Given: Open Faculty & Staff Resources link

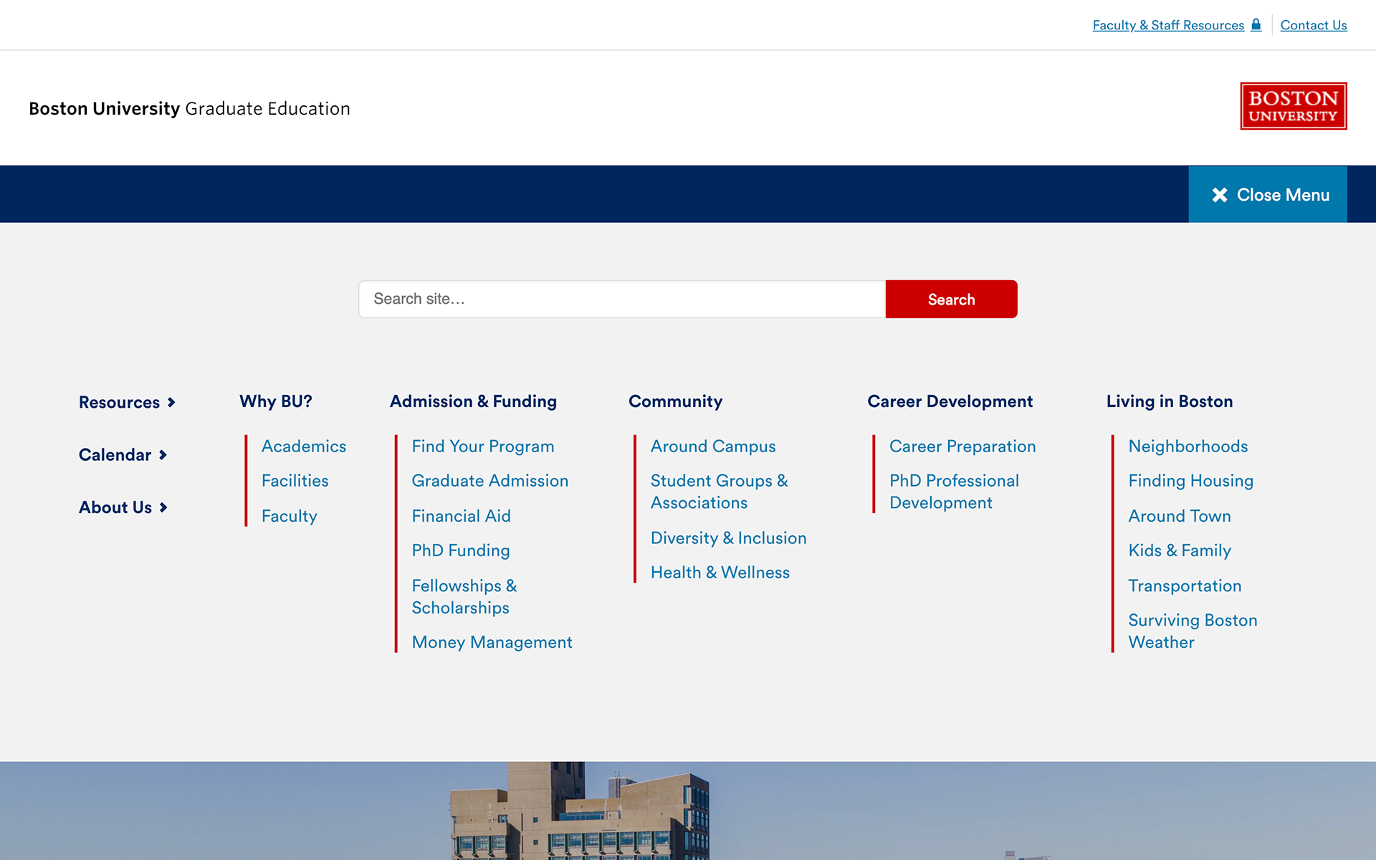Looking at the screenshot, I should (1167, 25).
